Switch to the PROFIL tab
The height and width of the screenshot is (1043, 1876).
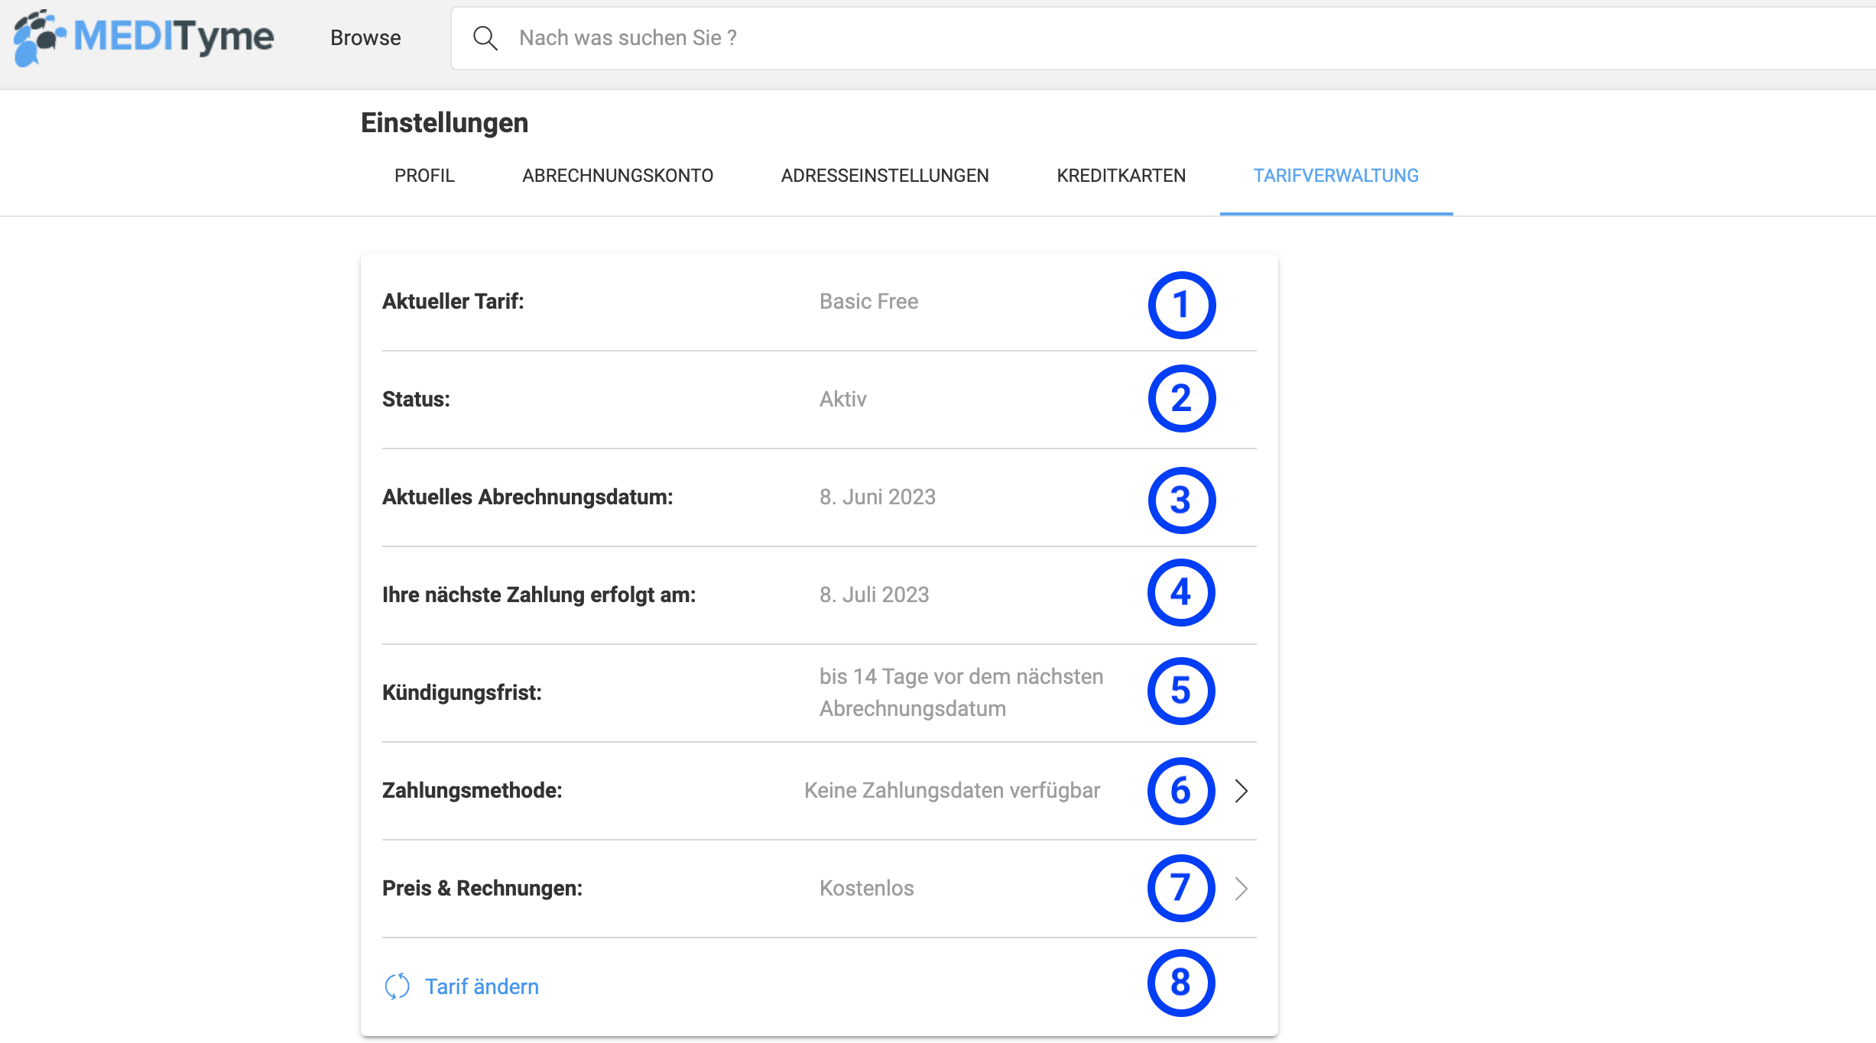pyautogui.click(x=424, y=176)
